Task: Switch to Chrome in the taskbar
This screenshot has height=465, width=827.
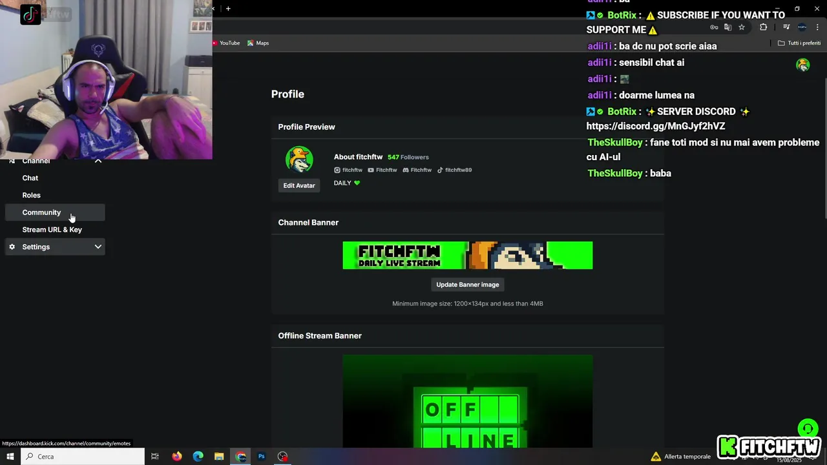Action: tap(240, 457)
